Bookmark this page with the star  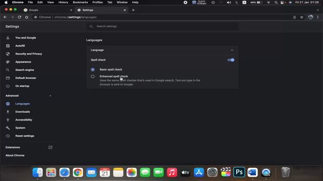click(x=302, y=17)
